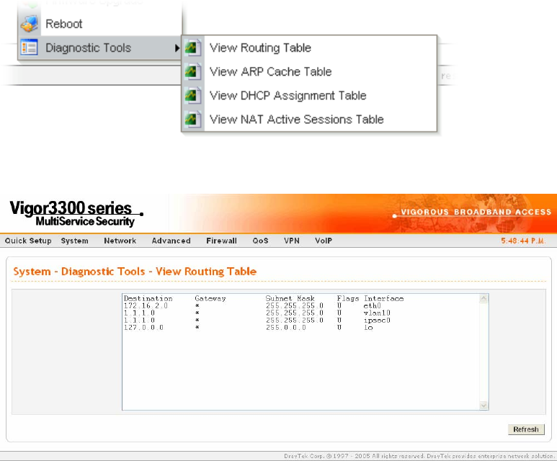
Task: Click the 5:48:44 P.M. clock text
Action: (x=523, y=241)
